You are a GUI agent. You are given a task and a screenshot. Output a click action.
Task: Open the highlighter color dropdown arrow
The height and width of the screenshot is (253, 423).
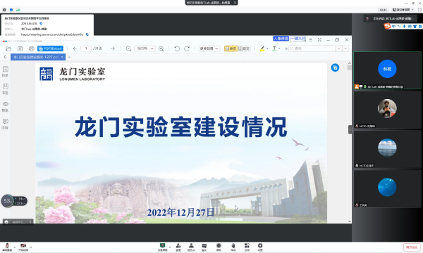pos(267,48)
